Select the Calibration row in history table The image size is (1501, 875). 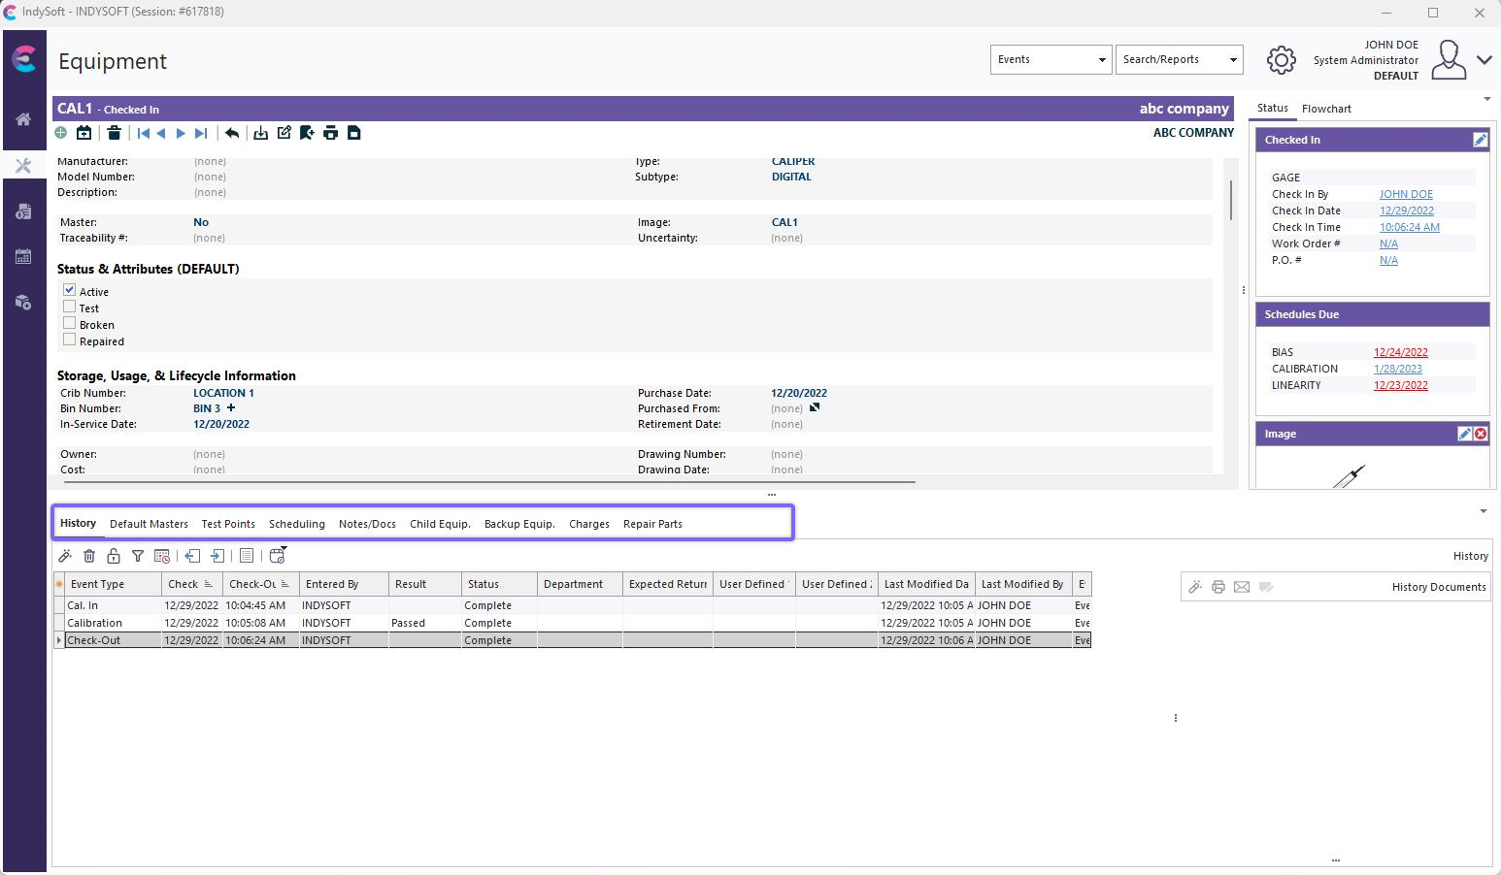coord(95,623)
